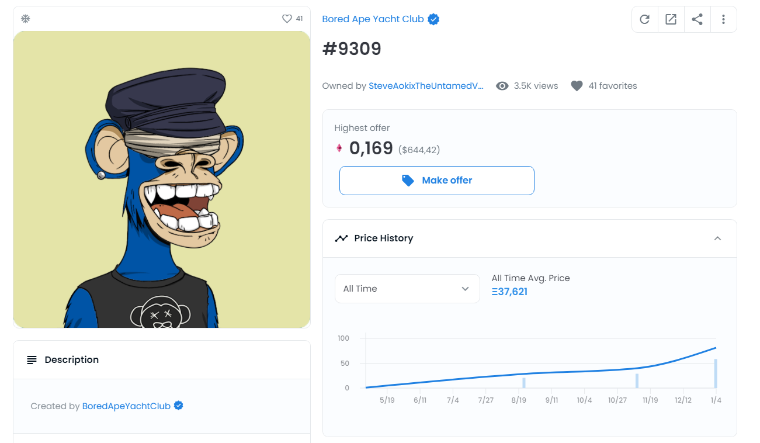
Task: Open item in new window icon
Action: click(x=671, y=19)
